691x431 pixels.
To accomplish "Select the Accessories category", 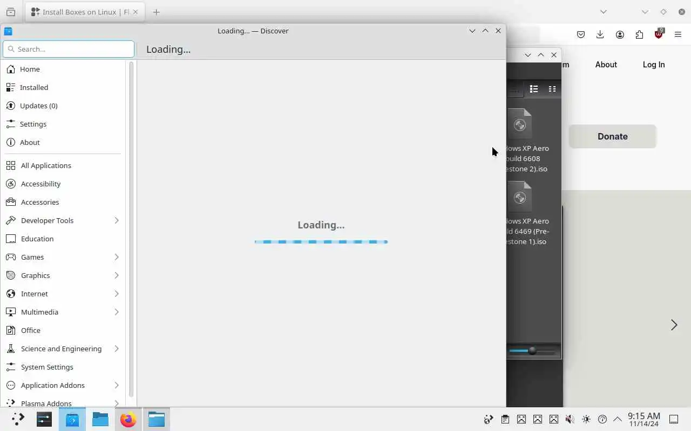I will 64,202.
